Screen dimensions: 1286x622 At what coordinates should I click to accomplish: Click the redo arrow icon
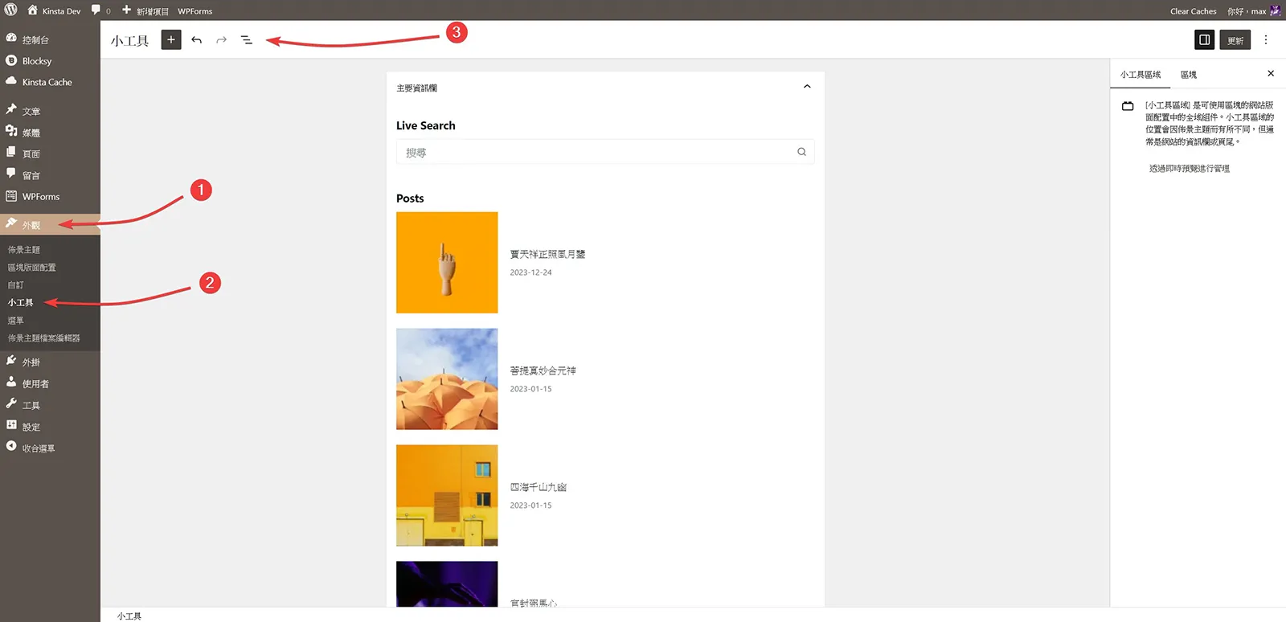click(222, 39)
